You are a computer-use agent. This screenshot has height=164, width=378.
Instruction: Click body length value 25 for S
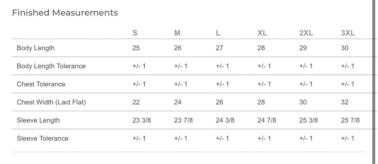(x=136, y=48)
